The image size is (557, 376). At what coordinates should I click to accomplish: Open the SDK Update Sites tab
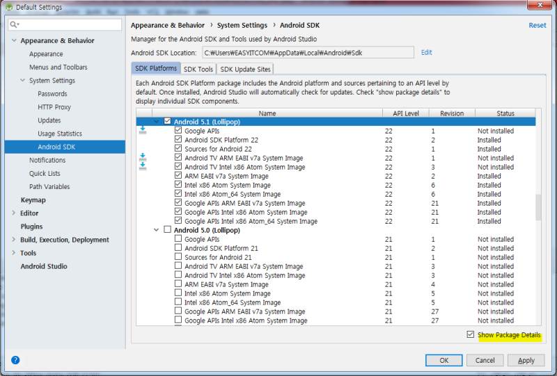click(x=245, y=70)
